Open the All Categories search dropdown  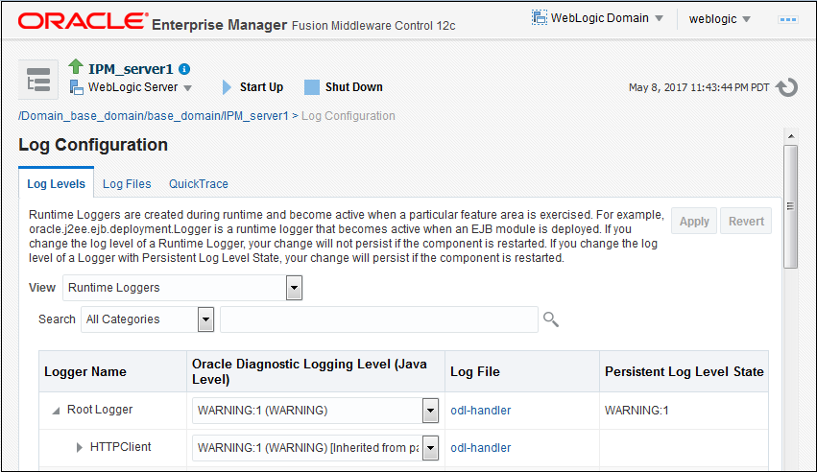pyautogui.click(x=205, y=319)
